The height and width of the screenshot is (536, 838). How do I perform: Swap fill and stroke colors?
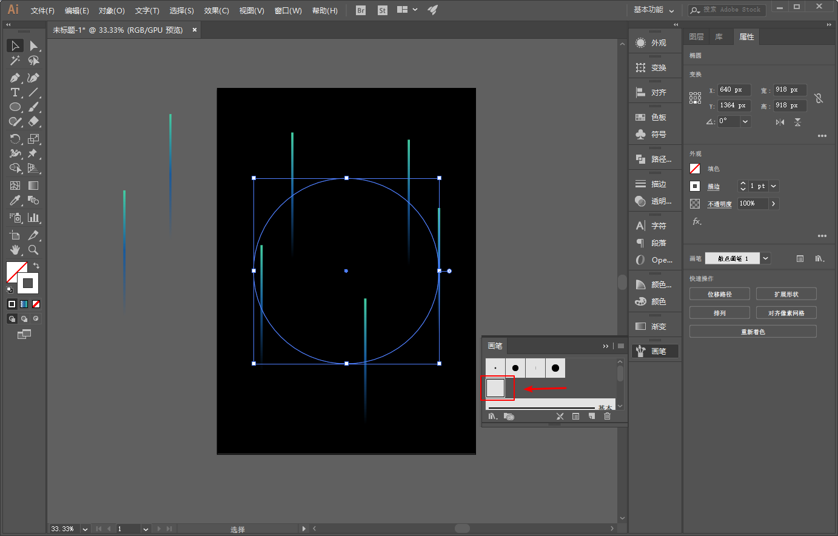36,266
